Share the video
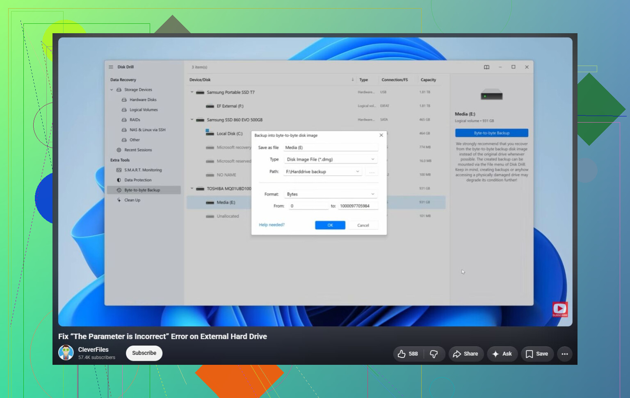This screenshot has height=398, width=630. point(466,354)
